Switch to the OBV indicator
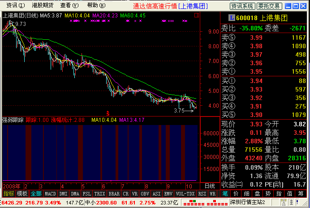310x208 pixels. coord(145,194)
